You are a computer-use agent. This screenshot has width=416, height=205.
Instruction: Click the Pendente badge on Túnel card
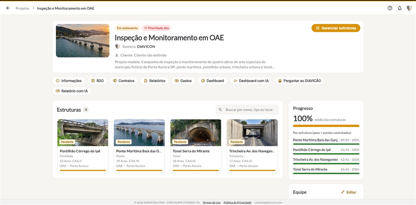click(x=180, y=142)
